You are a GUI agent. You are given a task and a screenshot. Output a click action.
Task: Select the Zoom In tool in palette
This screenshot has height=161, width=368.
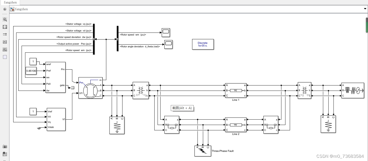coord(5,19)
